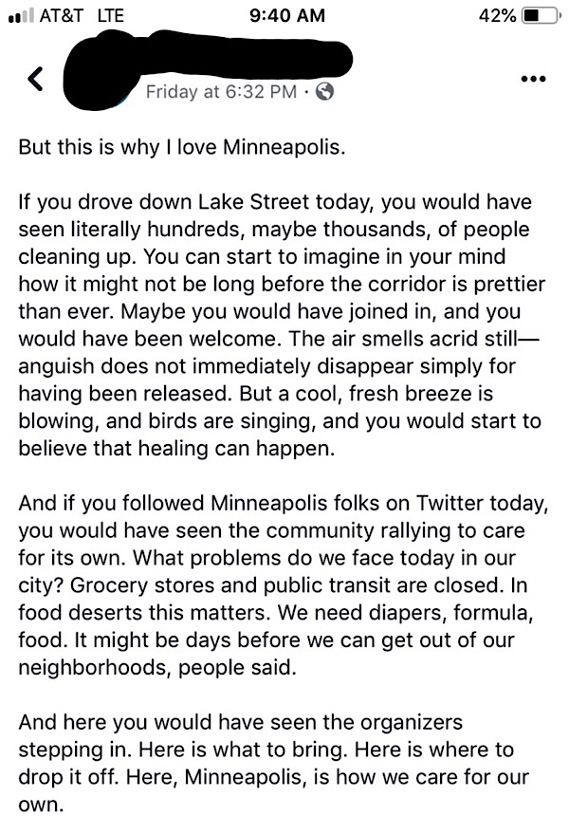This screenshot has height=834, width=569.
Task: Open the three-dot post options menu
Action: 533,80
